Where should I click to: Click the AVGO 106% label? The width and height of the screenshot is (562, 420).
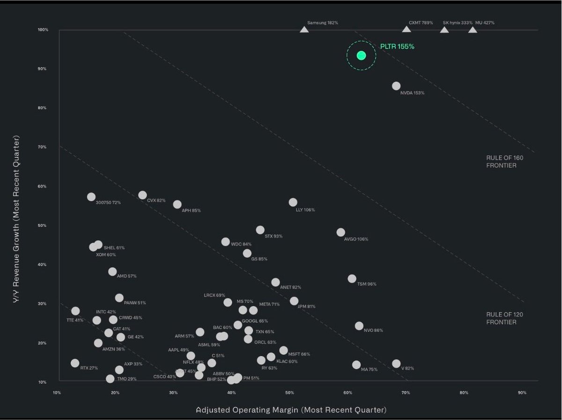click(x=356, y=239)
